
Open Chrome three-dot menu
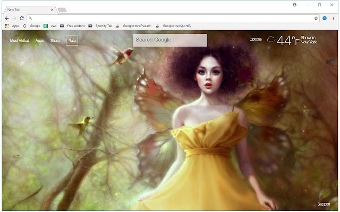[333, 19]
